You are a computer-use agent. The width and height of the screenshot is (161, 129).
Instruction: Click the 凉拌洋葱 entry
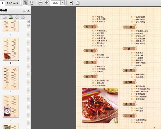pos(140,108)
